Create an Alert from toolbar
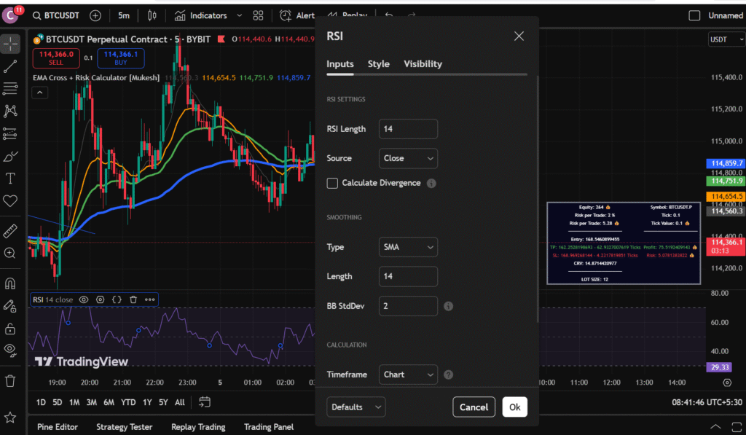 coord(297,16)
